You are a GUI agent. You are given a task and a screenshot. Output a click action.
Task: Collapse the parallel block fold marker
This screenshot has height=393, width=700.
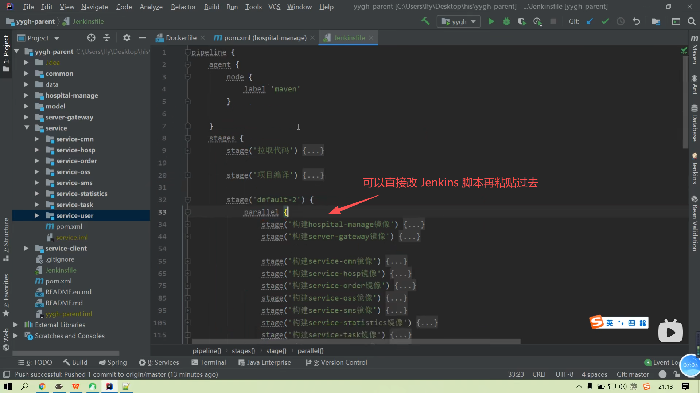pos(187,212)
